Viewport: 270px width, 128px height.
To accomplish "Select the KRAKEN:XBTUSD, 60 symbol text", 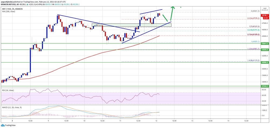I will point(10,4).
